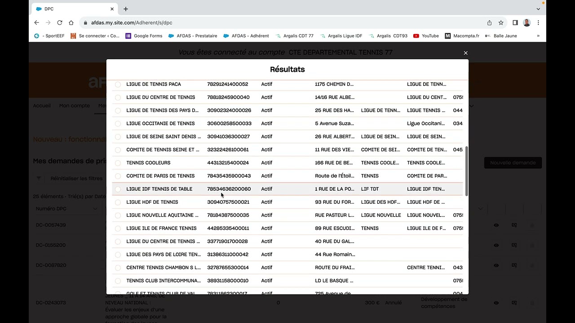Expand the tab search dropdown arrow
Image resolution: width=575 pixels, height=323 pixels.
[x=538, y=9]
